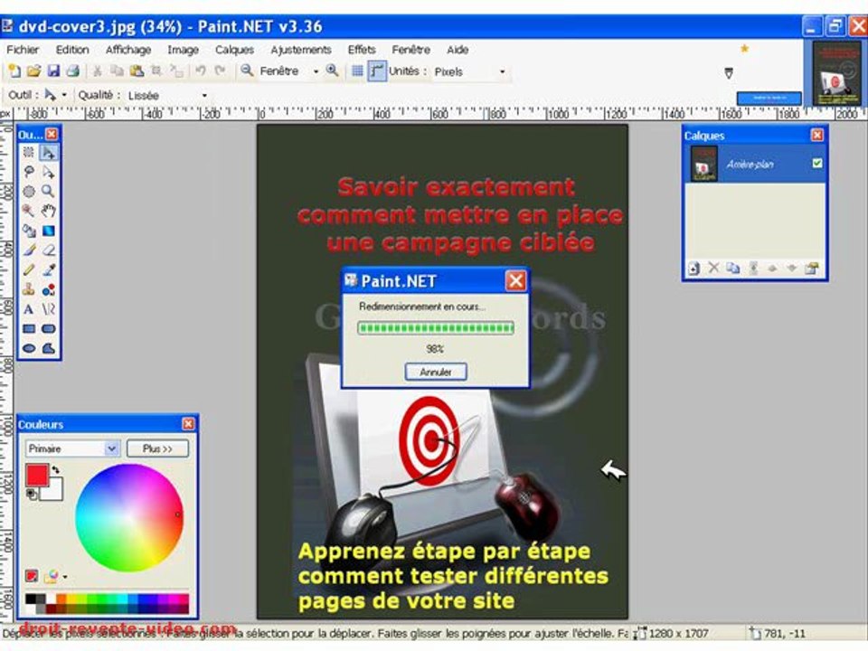868x651 pixels.
Task: Open the palette options dropdown arrow
Action: tap(65, 577)
